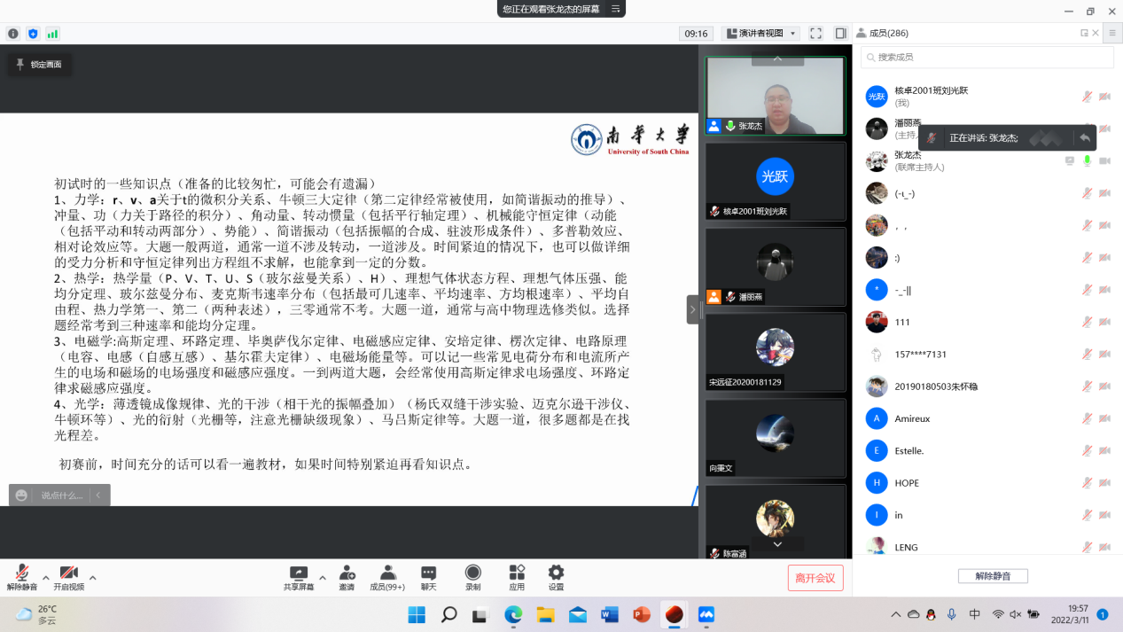Image resolution: width=1123 pixels, height=632 pixels.
Task: Open the members panel hamburger menu
Action: 1113,33
